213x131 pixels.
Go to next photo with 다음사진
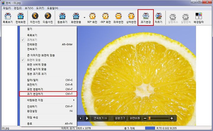tap(48, 18)
